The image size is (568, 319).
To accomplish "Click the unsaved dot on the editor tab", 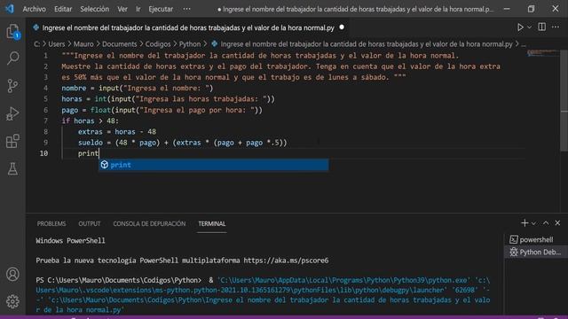I will tap(342, 27).
